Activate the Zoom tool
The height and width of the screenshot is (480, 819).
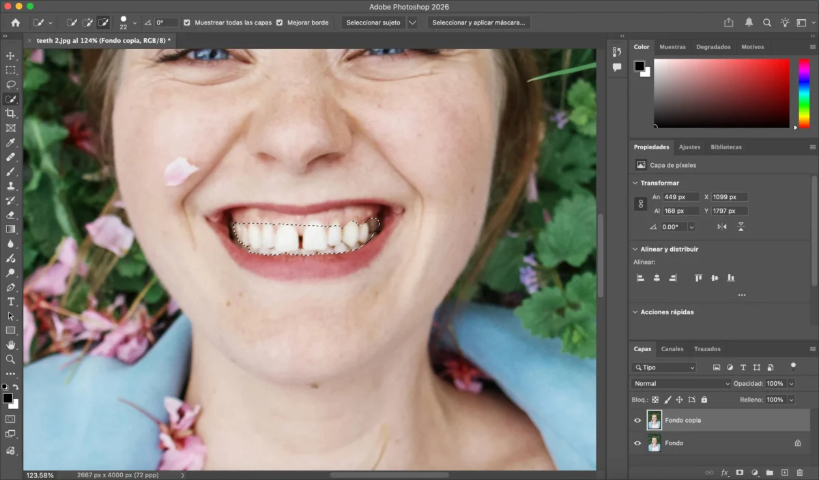(x=10, y=359)
